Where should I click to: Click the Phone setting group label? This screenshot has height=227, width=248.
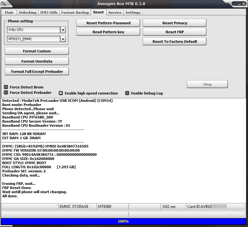[x=20, y=21]
